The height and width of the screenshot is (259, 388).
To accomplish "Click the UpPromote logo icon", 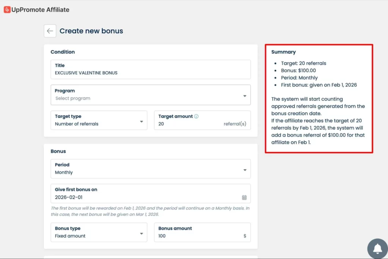I will pyautogui.click(x=7, y=10).
